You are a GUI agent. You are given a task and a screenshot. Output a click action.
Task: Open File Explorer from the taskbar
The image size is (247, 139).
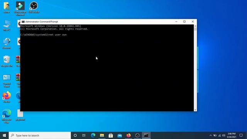[x=102, y=136]
